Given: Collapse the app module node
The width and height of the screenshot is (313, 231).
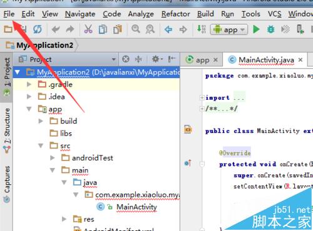Looking at the screenshot, I should pyautogui.click(x=29, y=109).
